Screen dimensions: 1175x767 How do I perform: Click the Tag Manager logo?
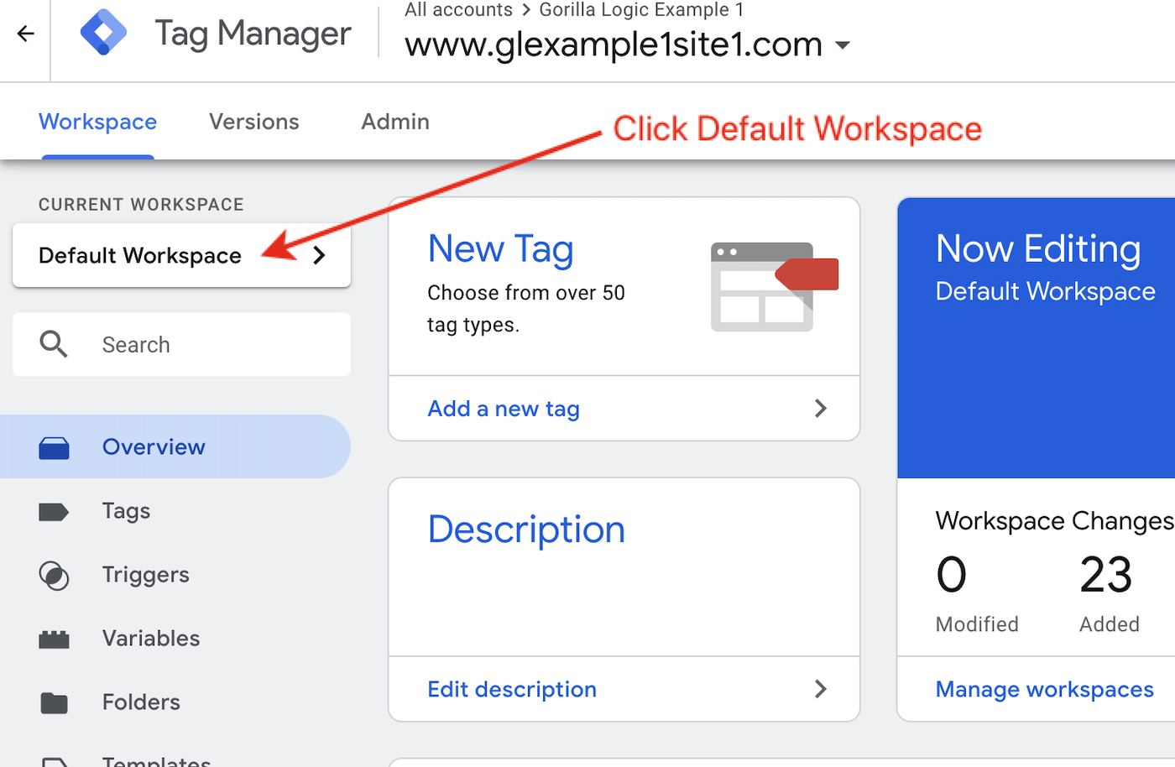coord(103,33)
